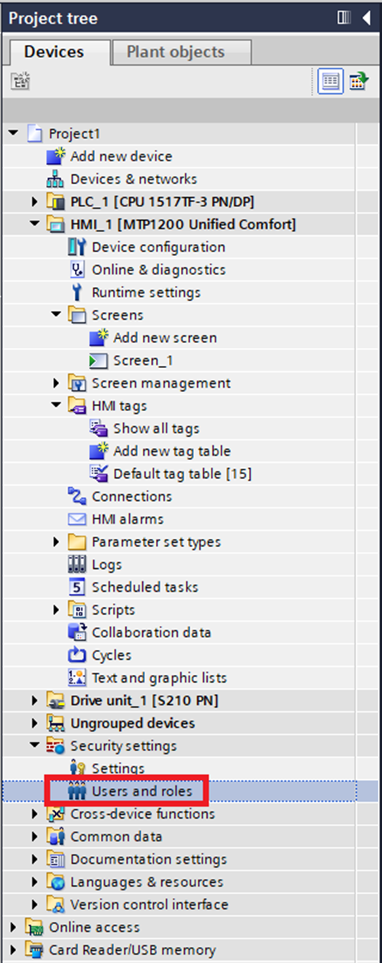Open the Connections icon

pos(78,496)
